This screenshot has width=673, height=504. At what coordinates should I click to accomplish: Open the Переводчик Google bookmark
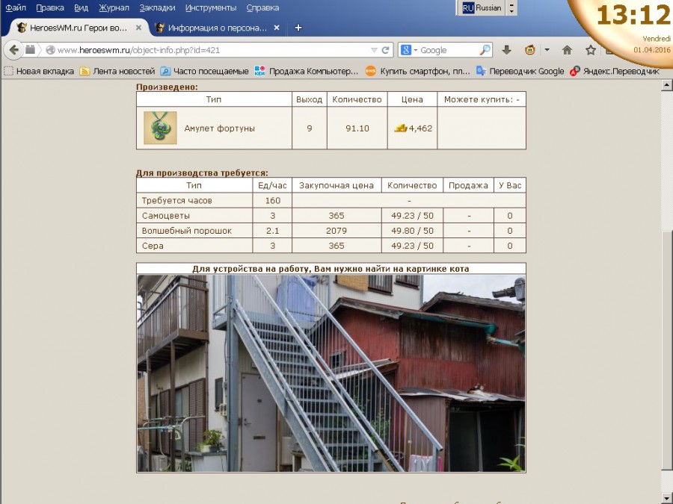(x=526, y=71)
